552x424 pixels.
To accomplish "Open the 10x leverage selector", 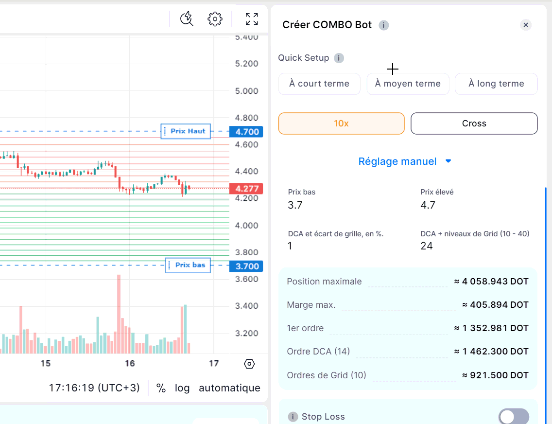I will tap(341, 124).
